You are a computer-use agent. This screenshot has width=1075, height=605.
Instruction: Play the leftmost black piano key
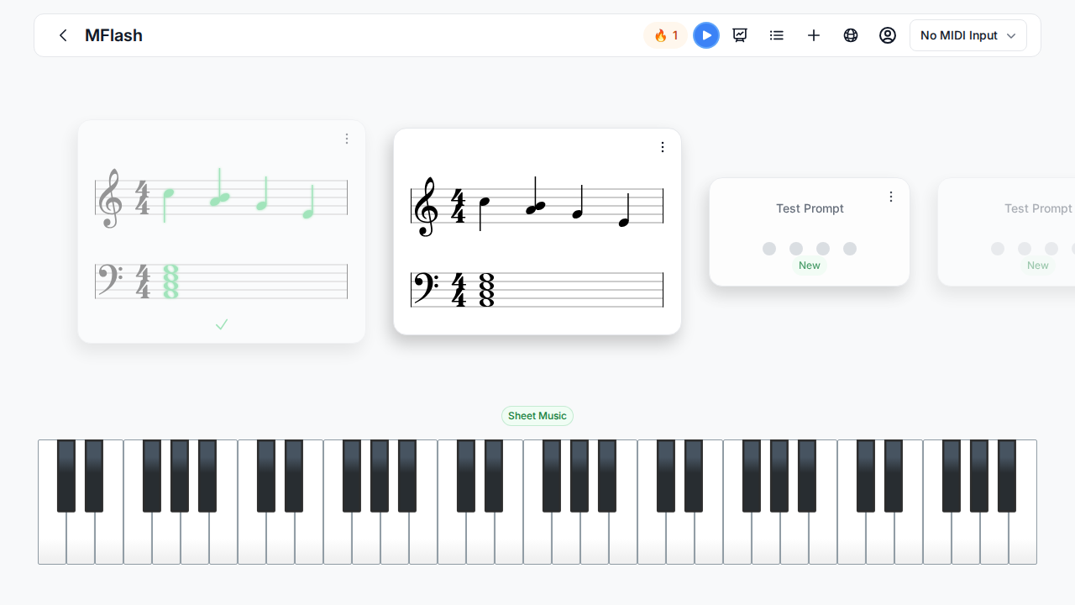point(66,476)
